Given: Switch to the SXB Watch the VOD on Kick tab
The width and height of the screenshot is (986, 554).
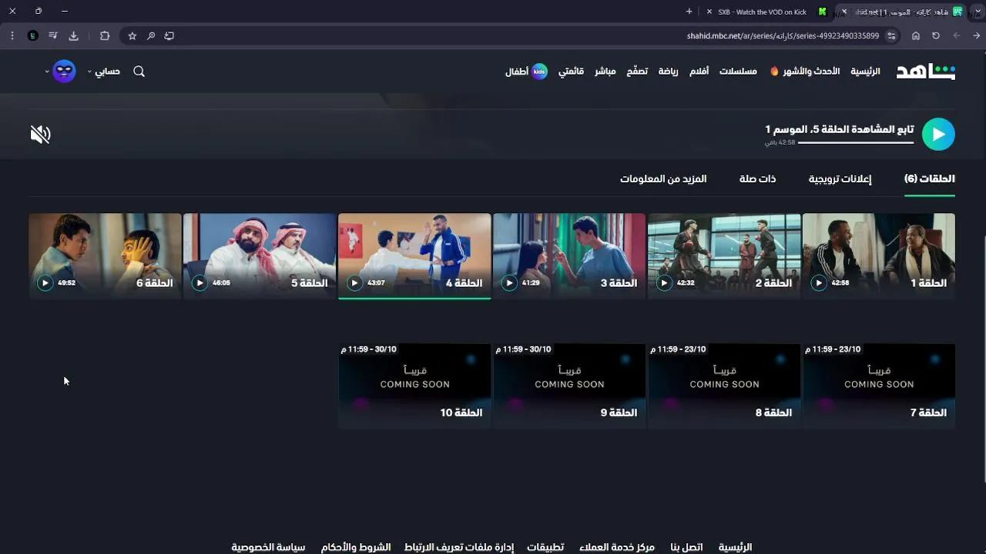Looking at the screenshot, I should click(762, 12).
